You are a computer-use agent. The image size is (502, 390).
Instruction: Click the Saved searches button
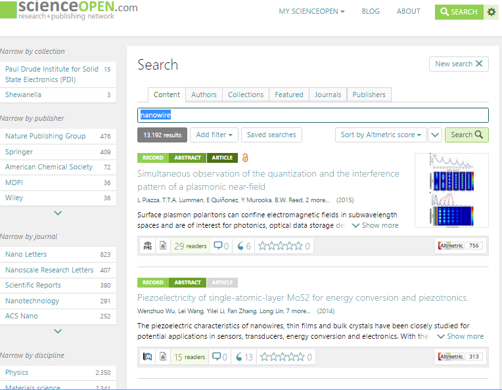click(271, 135)
